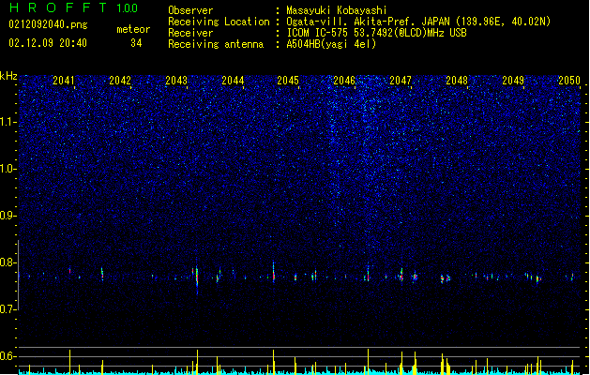590x375 pixels.
Task: Click the ICOM IC-575 receiver text
Action: (x=376, y=33)
